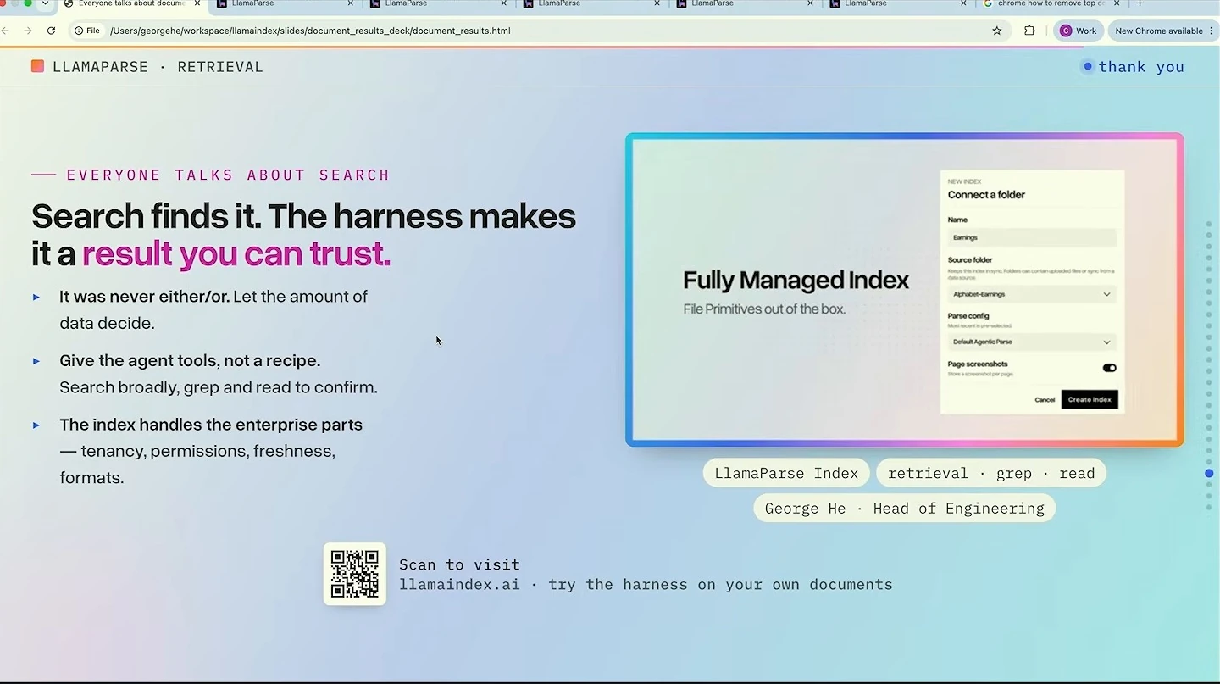Image resolution: width=1220 pixels, height=684 pixels.
Task: Click the 'Page screenshots' label
Action: pos(978,364)
